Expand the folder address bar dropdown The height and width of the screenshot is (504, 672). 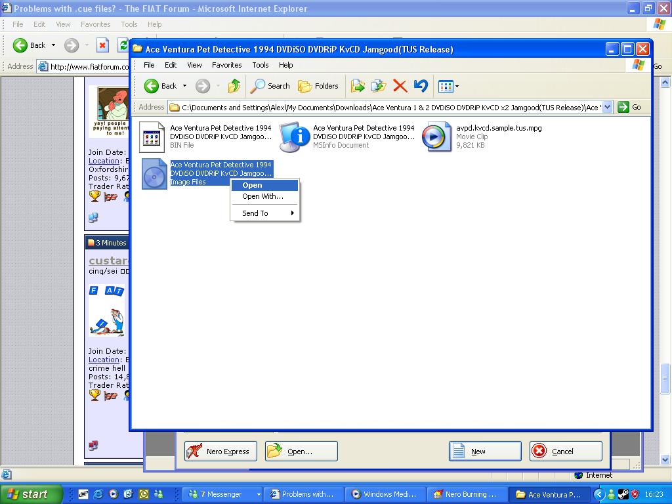[x=607, y=107]
